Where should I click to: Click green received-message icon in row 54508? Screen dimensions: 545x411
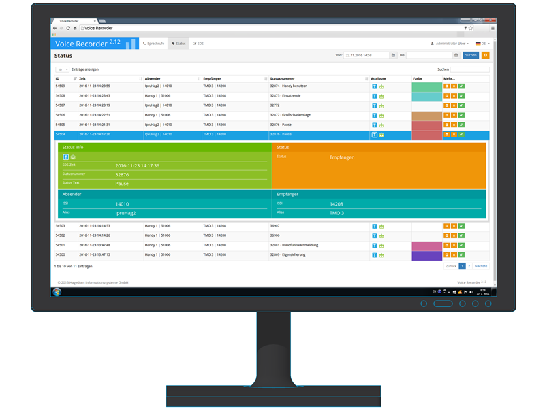coord(381,97)
